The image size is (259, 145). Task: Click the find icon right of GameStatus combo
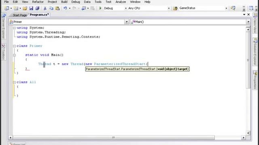point(233,8)
